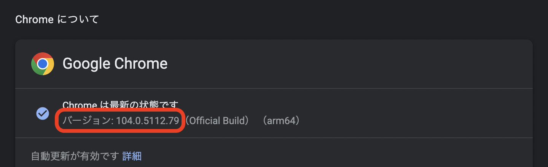Click the 'バージョン:' label text

(x=88, y=121)
